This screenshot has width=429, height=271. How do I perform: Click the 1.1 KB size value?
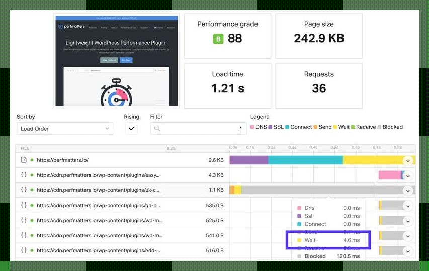(216, 190)
